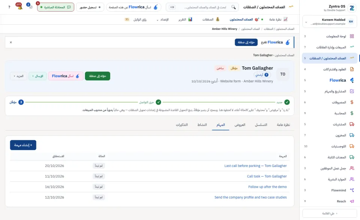Viewport: 360px width, 220px height.
Task: Open the Accounting icon (المحاسبة)
Action: pos(352,113)
